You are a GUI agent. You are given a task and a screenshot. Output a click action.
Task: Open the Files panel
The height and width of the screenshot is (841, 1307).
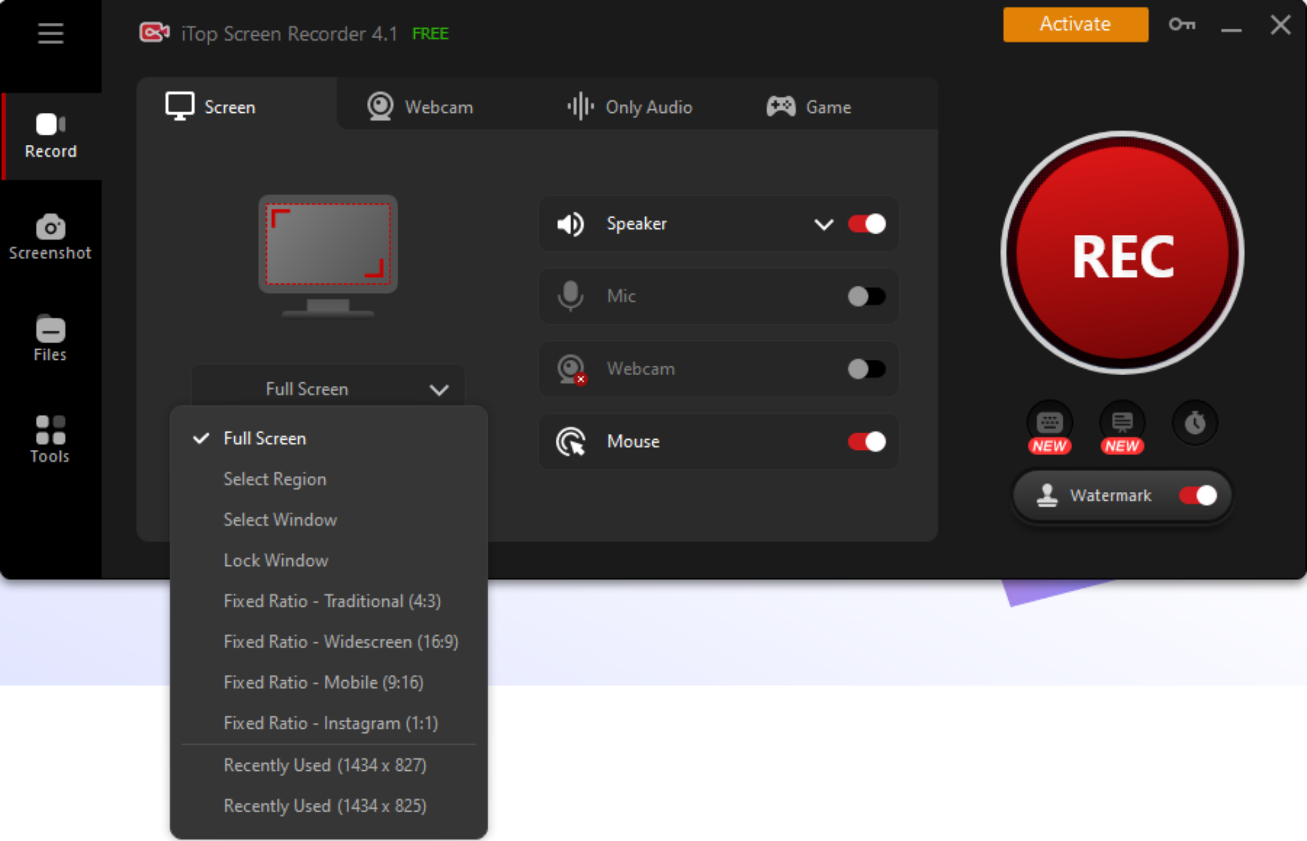click(49, 338)
